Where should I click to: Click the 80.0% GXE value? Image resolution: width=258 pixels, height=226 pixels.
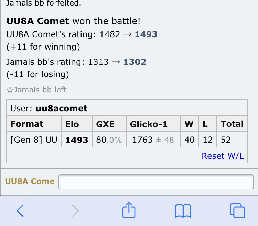(x=109, y=140)
